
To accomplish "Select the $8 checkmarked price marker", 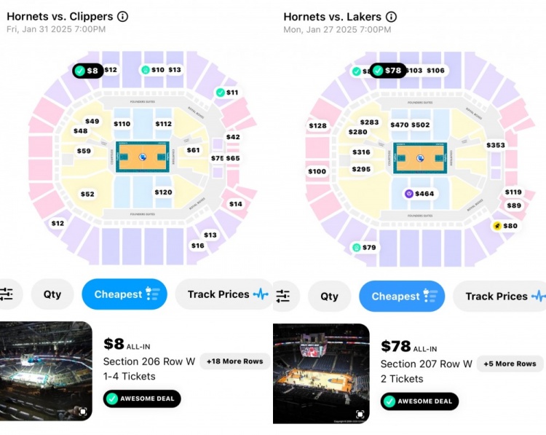I will (x=87, y=71).
